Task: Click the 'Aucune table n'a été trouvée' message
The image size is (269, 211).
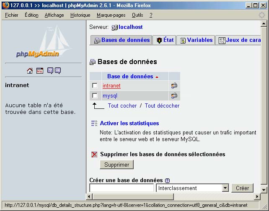Action: [x=40, y=108]
